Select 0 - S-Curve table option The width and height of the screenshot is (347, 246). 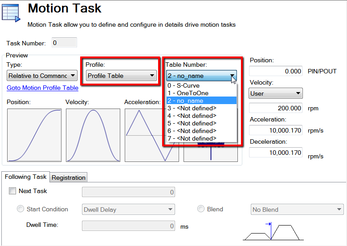coord(202,85)
